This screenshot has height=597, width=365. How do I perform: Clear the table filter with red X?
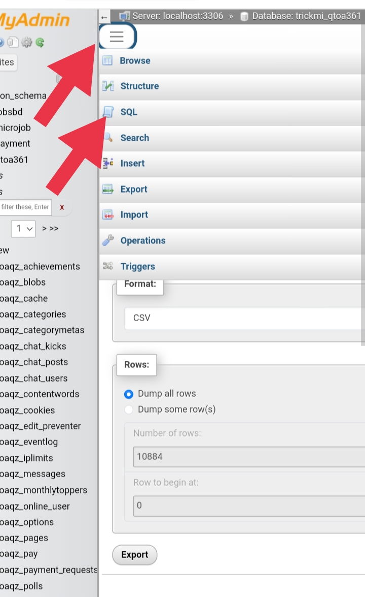coord(62,207)
